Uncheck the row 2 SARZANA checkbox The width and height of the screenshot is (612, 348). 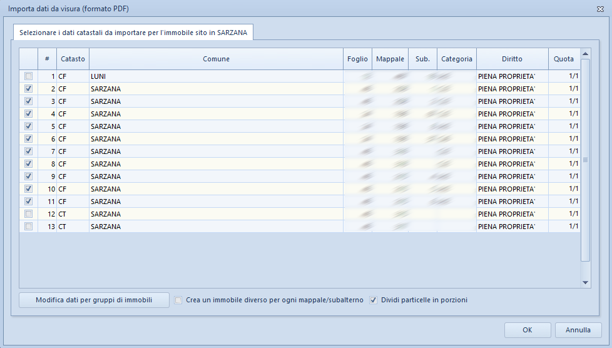tap(28, 89)
